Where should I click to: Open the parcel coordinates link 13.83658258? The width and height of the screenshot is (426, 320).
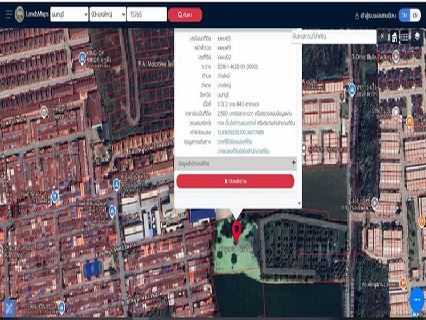(240, 132)
